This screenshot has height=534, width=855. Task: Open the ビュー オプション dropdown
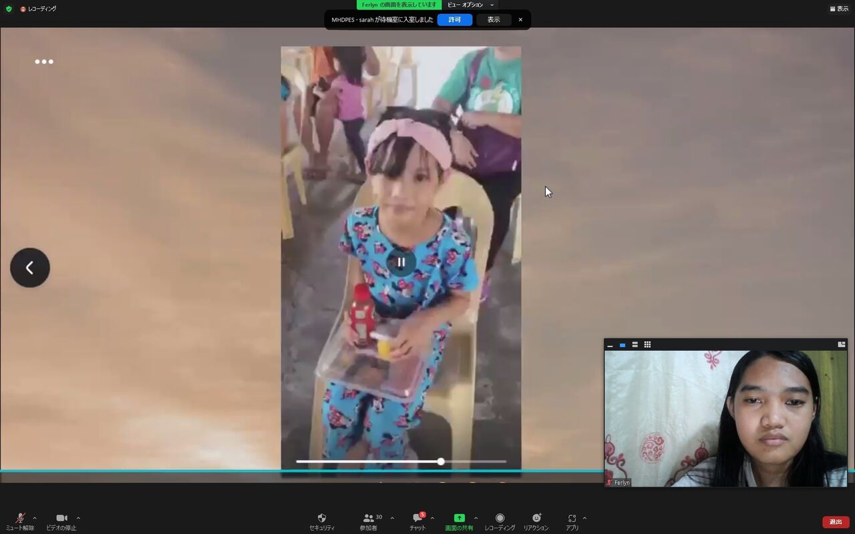click(471, 5)
